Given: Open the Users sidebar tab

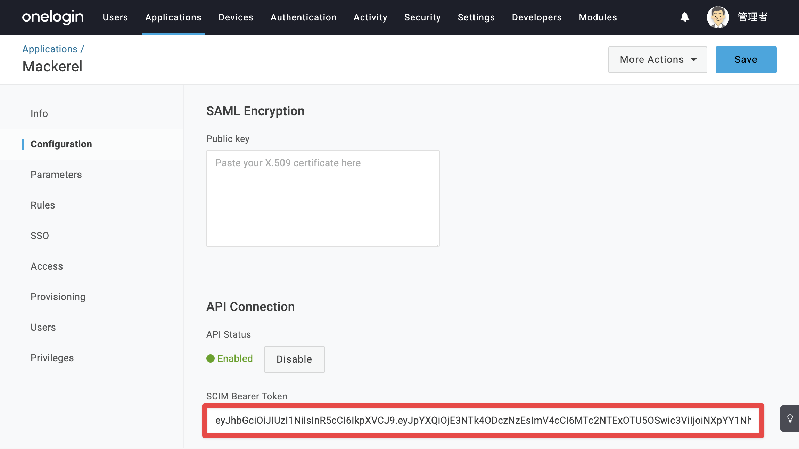Looking at the screenshot, I should (x=43, y=327).
